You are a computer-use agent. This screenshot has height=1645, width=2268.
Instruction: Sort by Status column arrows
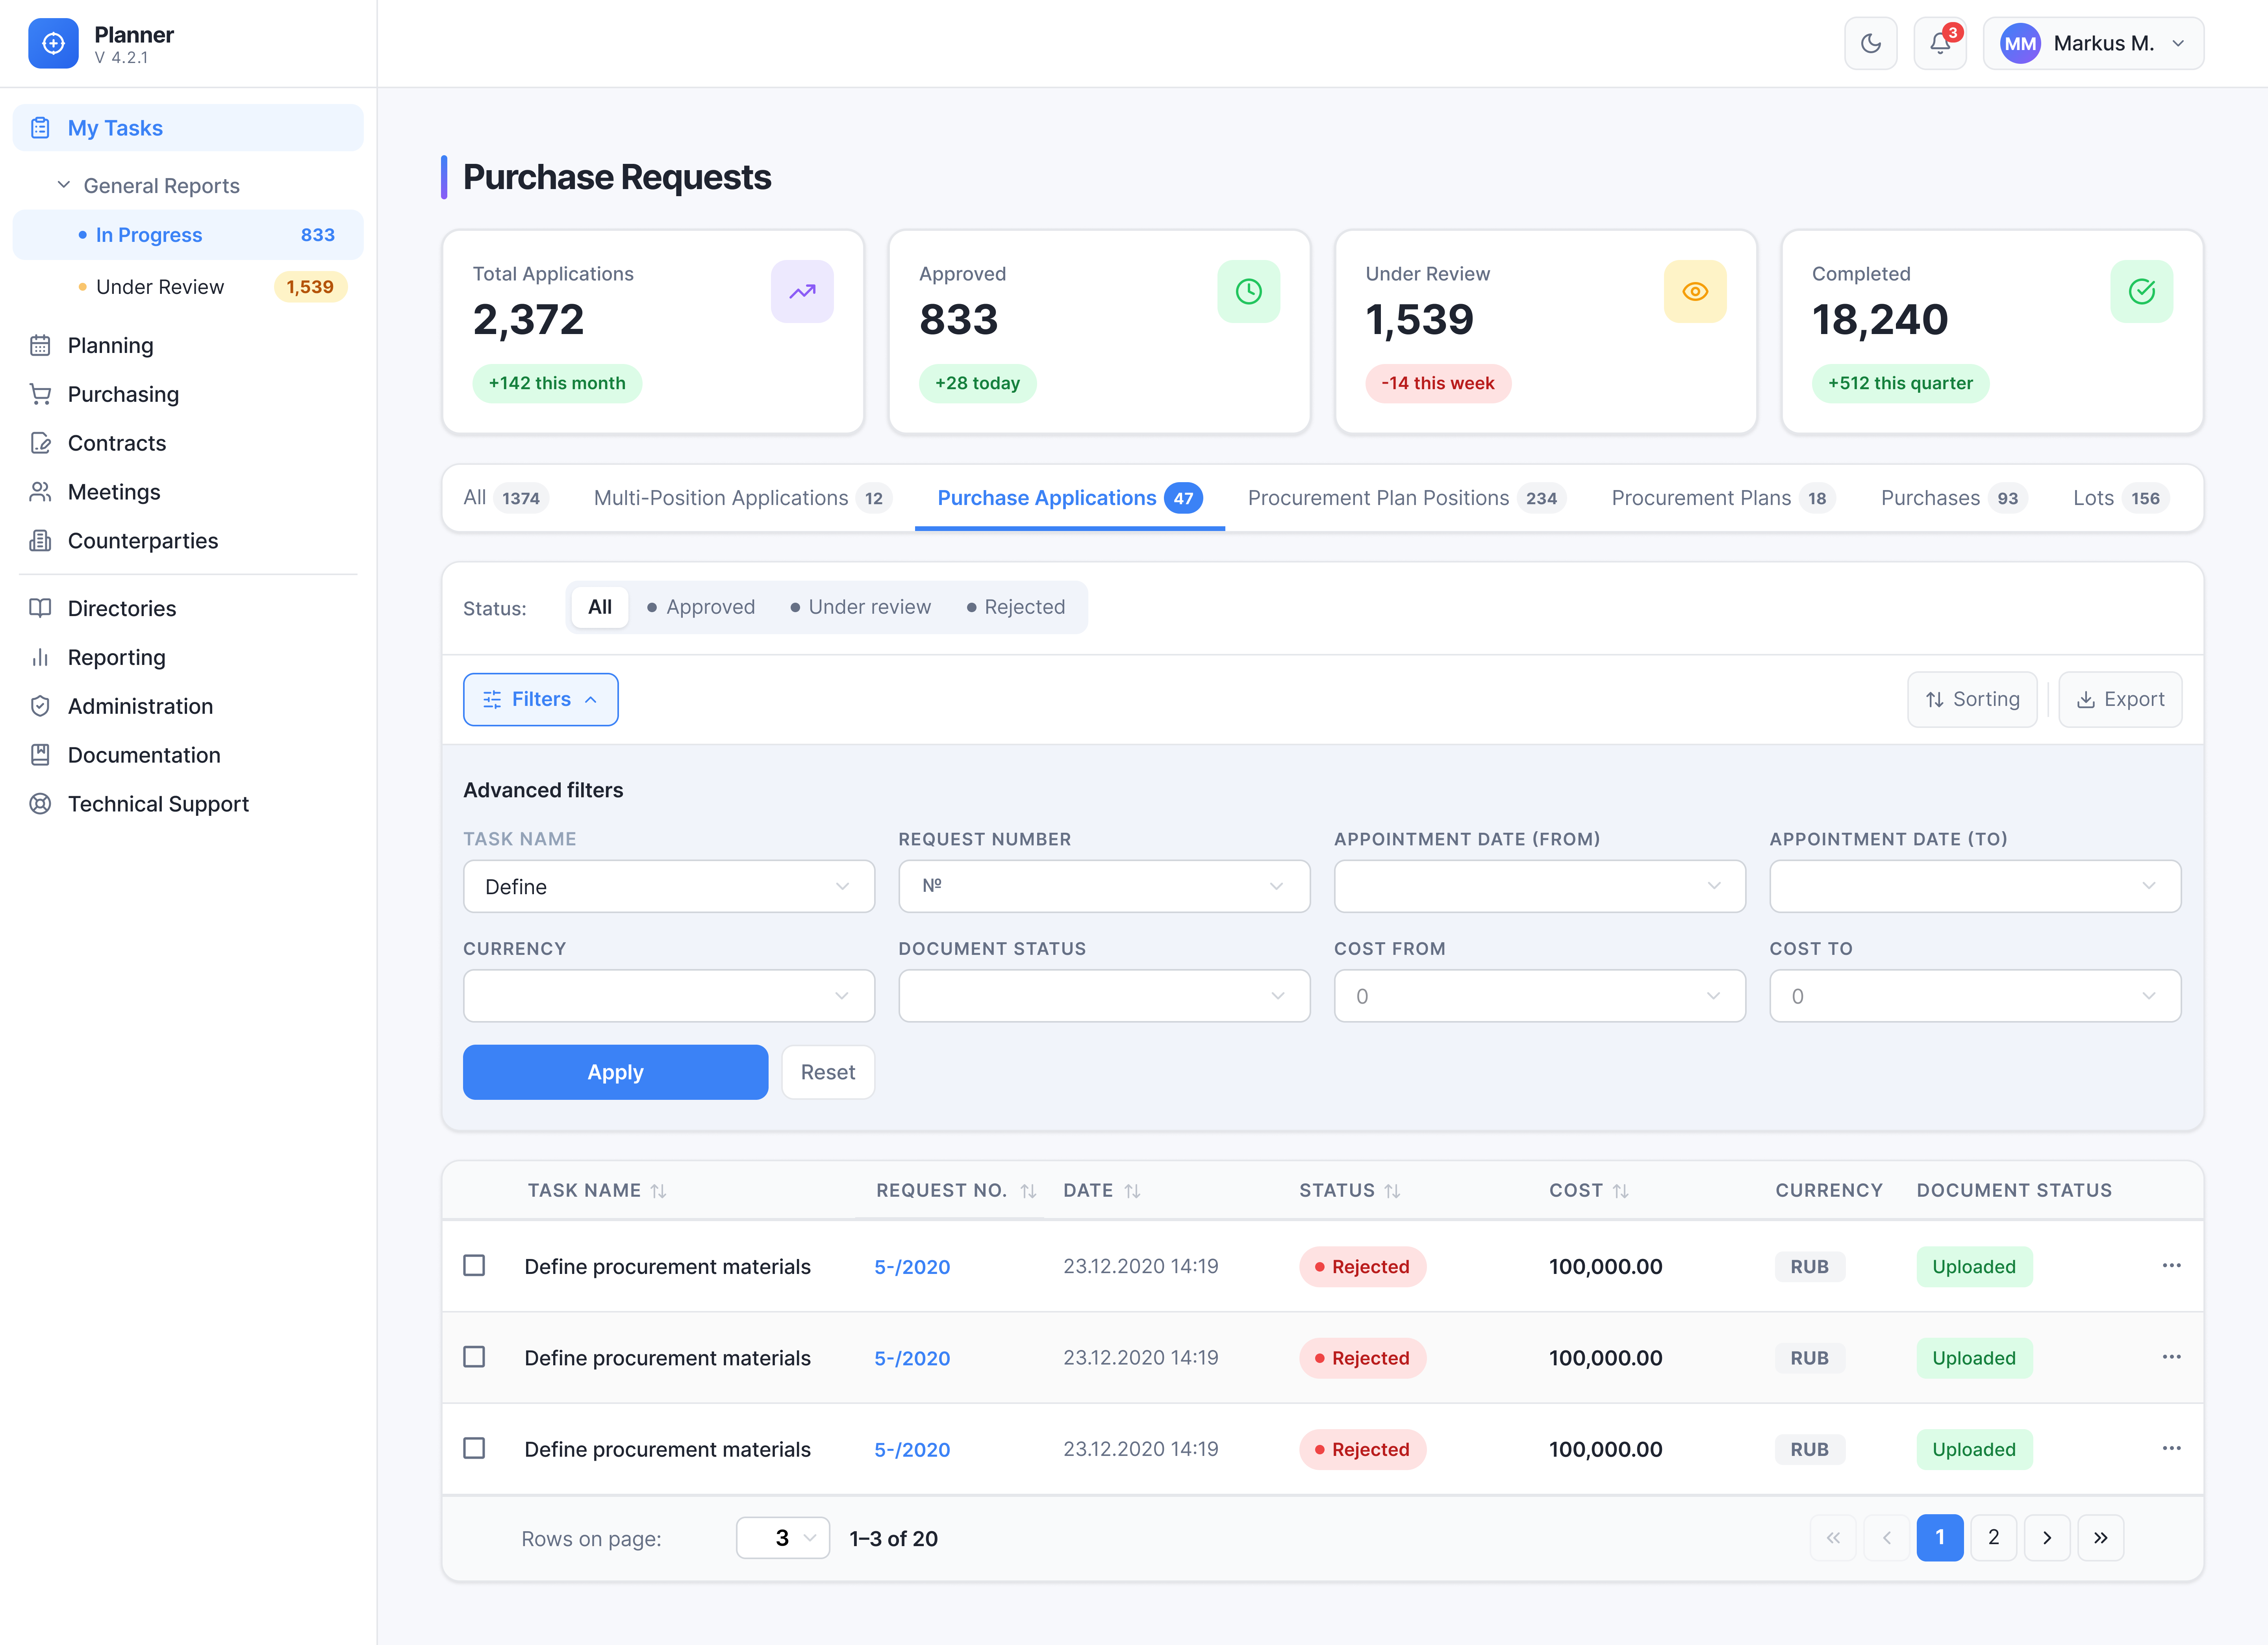point(1392,1191)
